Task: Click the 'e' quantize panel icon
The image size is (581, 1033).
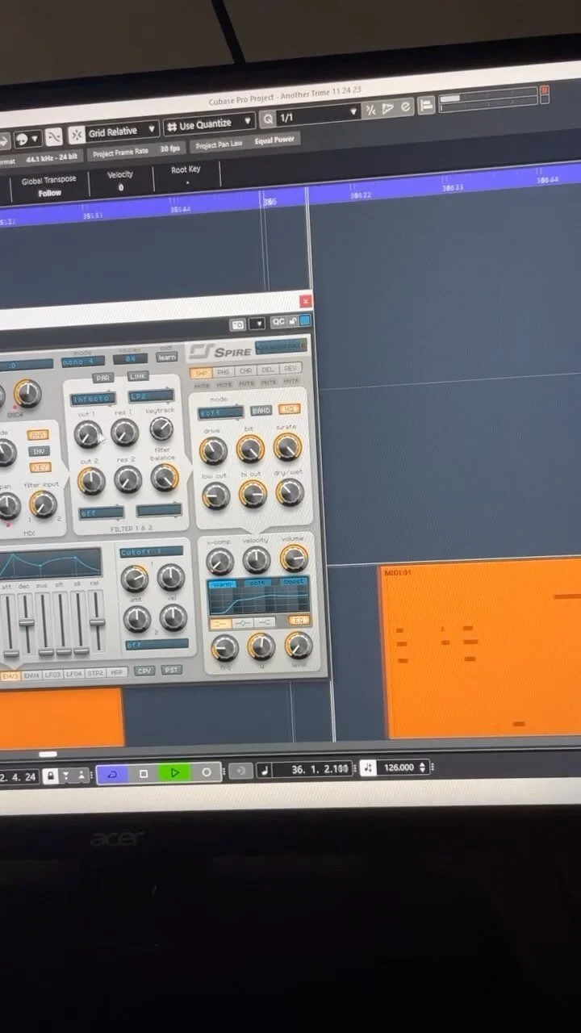Action: [x=405, y=107]
